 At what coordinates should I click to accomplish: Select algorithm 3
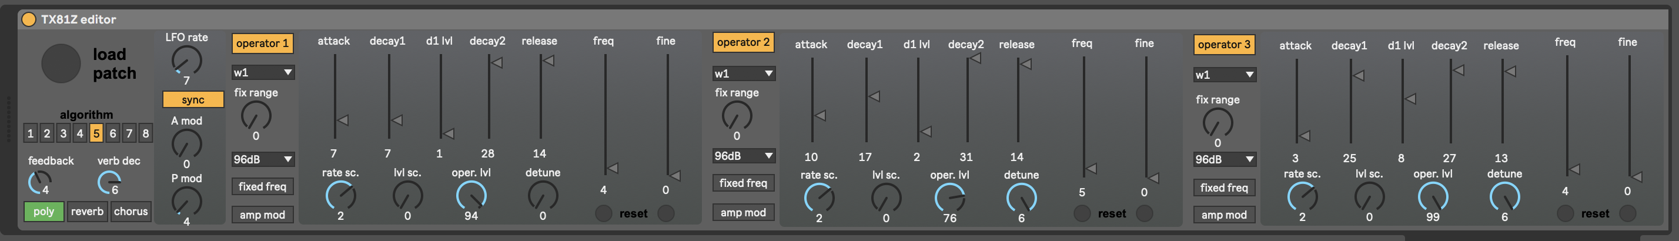(x=63, y=133)
